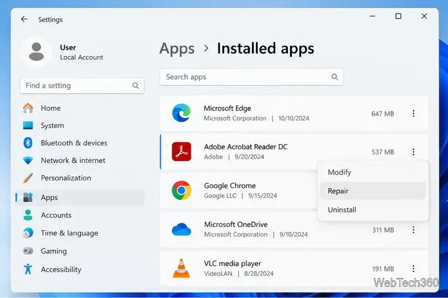The image size is (448, 298).
Task: Open more options for Adobe Acrobat Reader
Action: tap(413, 152)
